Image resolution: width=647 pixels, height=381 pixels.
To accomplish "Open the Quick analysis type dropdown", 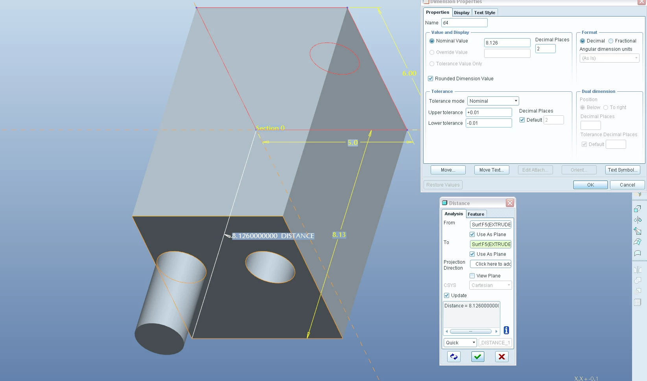I will (x=460, y=343).
